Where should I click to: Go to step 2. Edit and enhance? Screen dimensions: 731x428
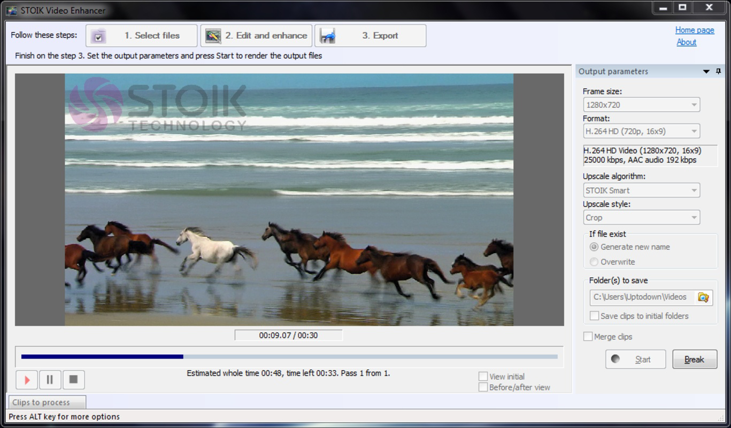coord(256,36)
